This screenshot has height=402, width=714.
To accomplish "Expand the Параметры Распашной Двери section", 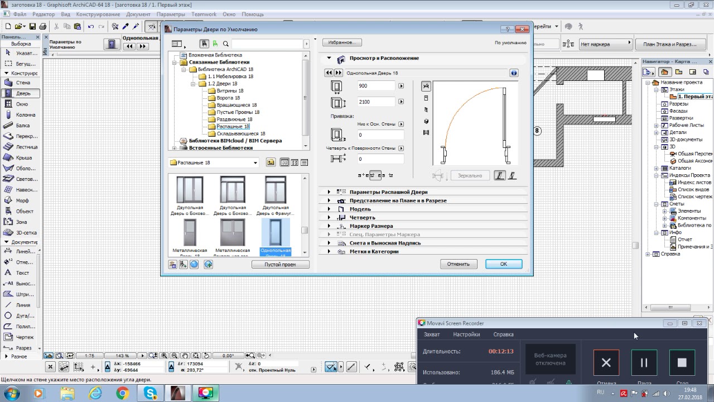I will [329, 192].
